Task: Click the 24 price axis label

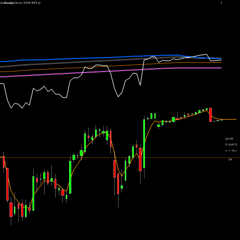Action: coord(230,159)
